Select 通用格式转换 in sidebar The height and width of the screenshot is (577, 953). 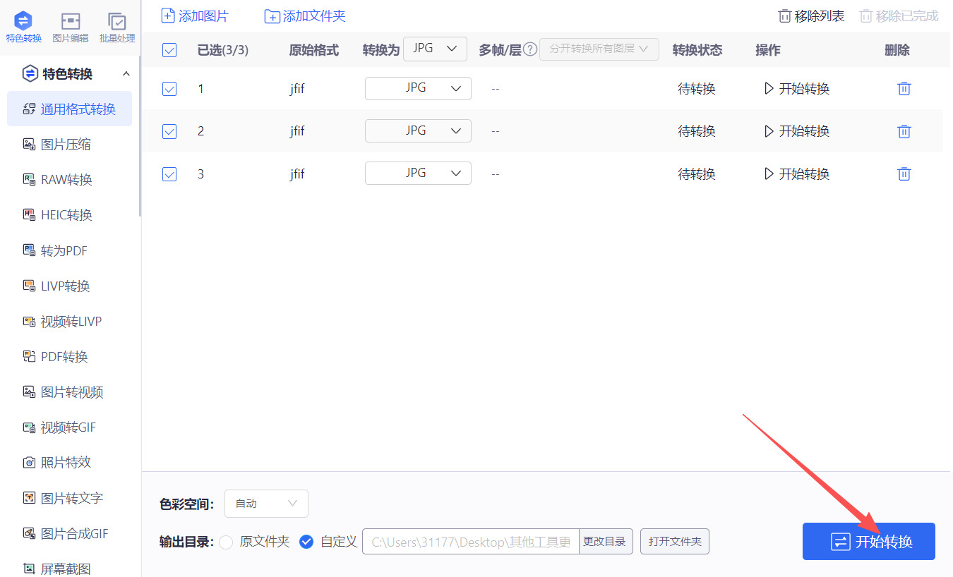69,109
